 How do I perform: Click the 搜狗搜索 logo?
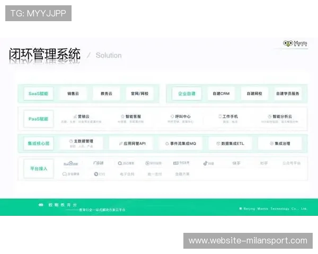pos(153,163)
